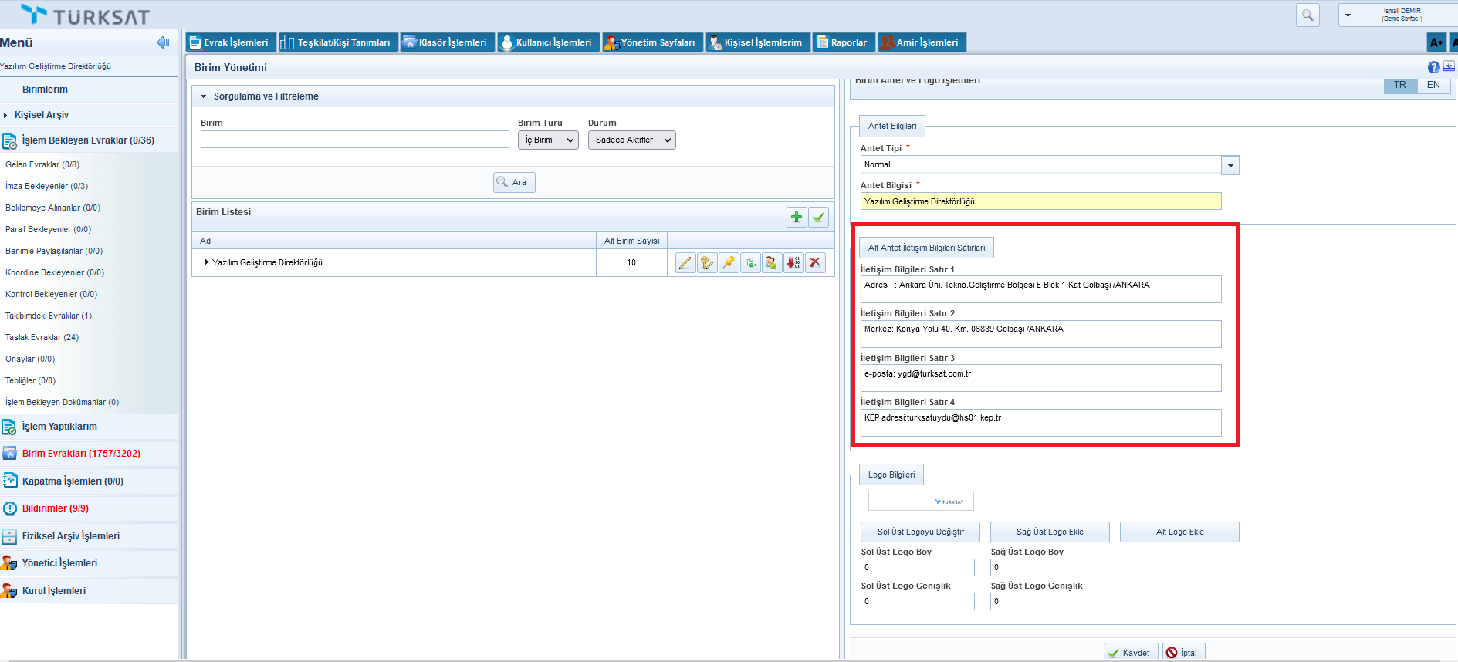Image resolution: width=1458 pixels, height=662 pixels.
Task: Click the Kaydet save button
Action: [x=1130, y=653]
